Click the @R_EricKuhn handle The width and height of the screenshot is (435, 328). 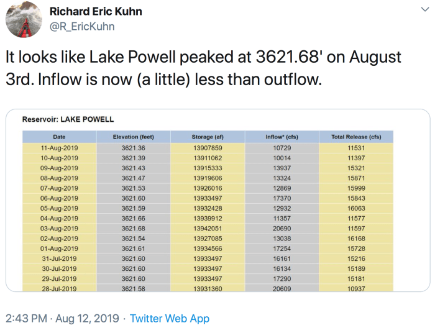[81, 27]
